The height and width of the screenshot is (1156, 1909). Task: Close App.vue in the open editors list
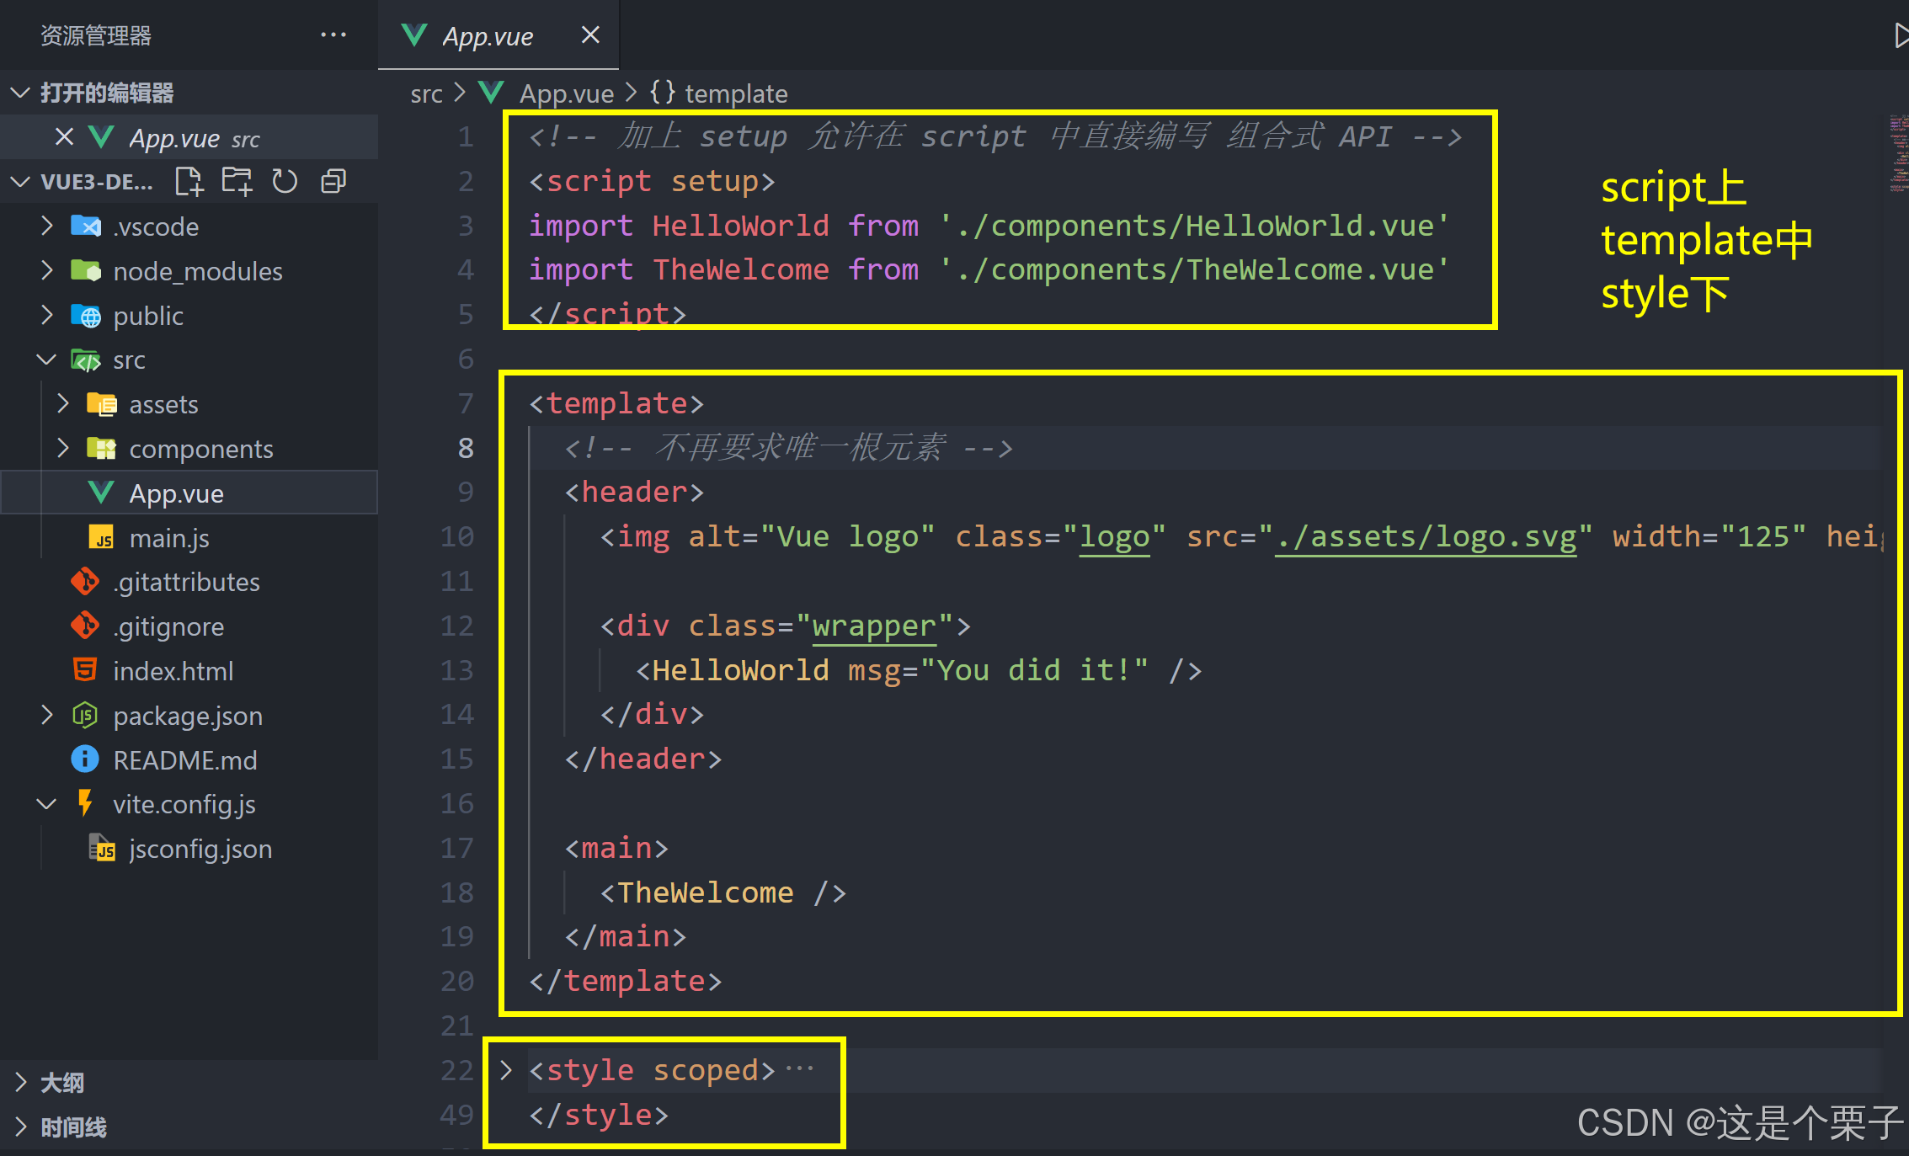coord(64,137)
